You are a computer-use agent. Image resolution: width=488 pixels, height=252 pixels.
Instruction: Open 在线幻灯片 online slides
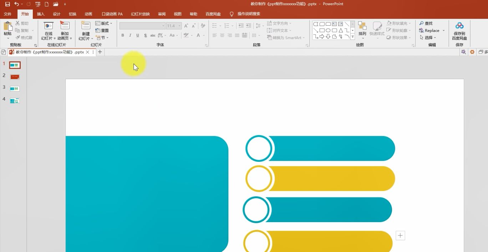49,31
